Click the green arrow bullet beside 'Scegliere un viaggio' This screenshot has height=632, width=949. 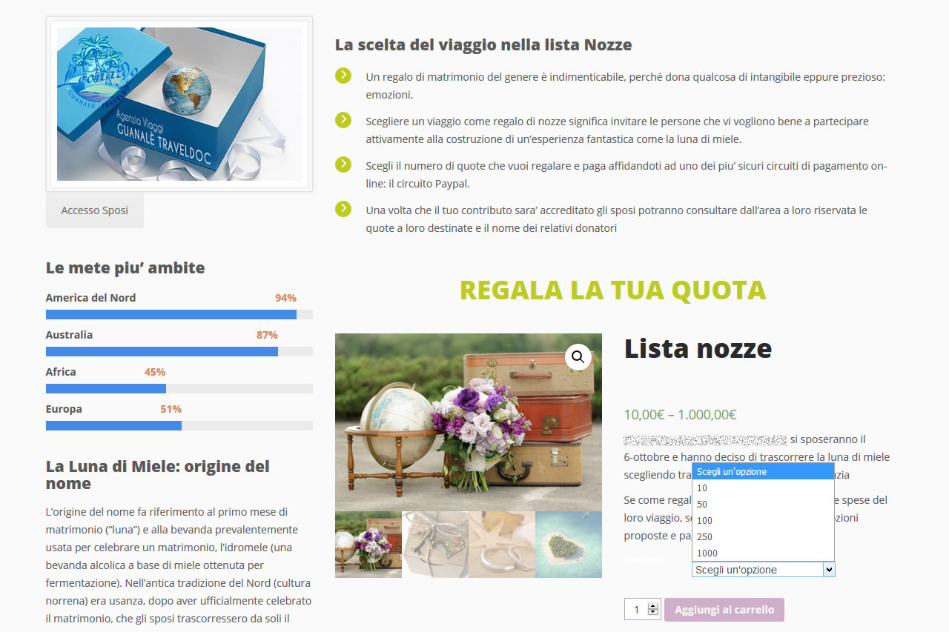click(343, 120)
